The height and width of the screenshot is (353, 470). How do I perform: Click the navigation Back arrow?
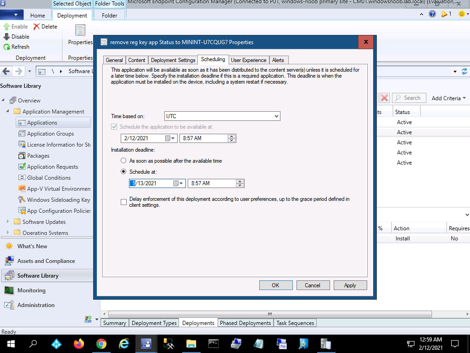point(6,71)
